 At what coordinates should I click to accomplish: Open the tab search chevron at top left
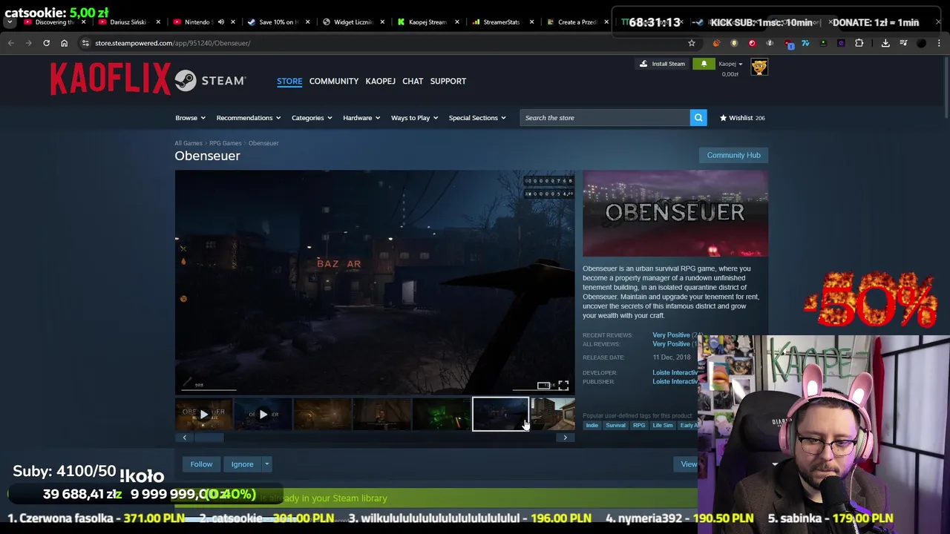tap(10, 22)
